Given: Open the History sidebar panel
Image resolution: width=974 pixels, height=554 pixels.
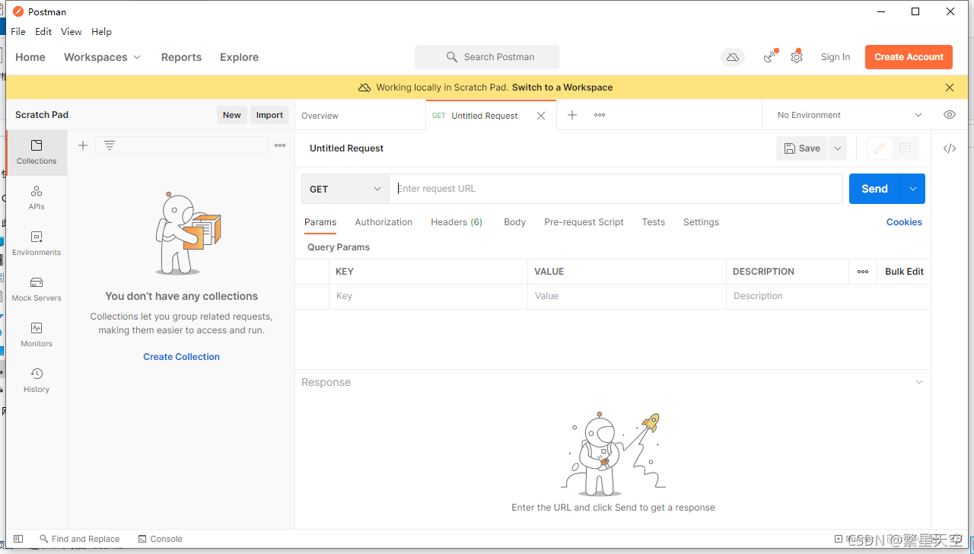Looking at the screenshot, I should coord(37,380).
